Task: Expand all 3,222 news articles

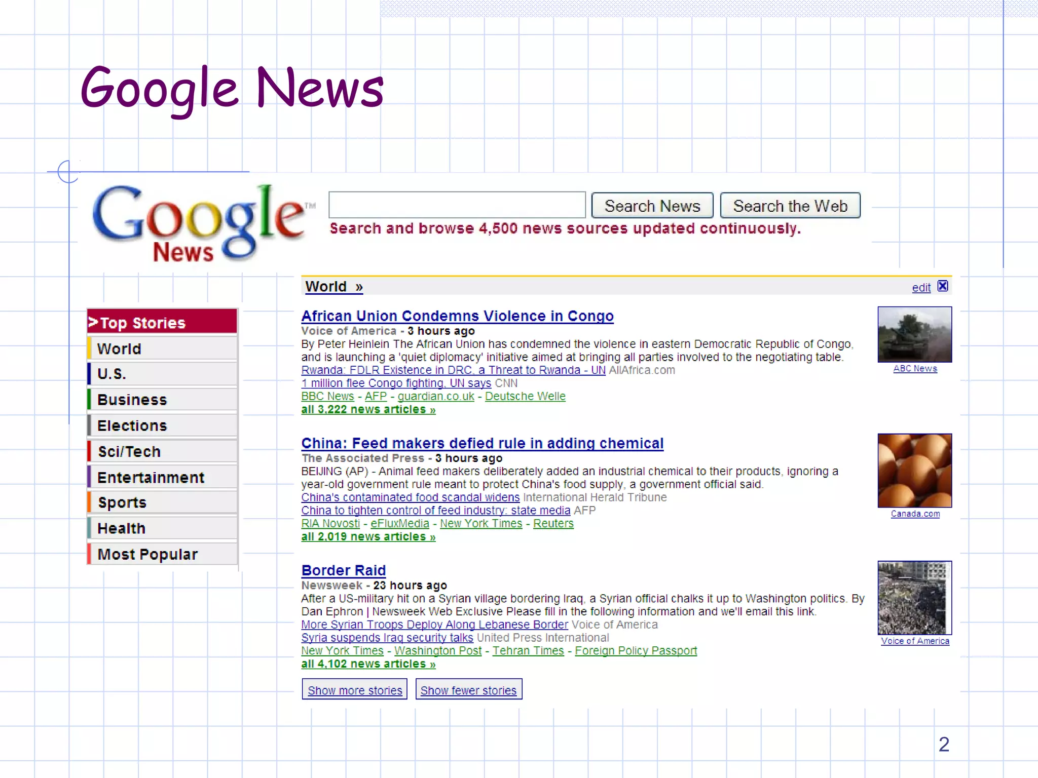Action: pyautogui.click(x=368, y=409)
